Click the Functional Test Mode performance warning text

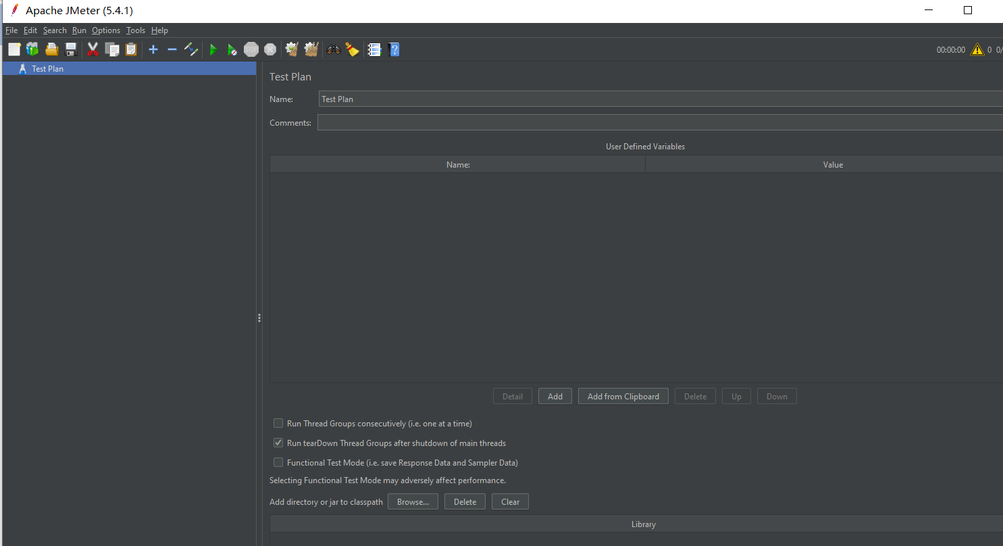pos(388,480)
